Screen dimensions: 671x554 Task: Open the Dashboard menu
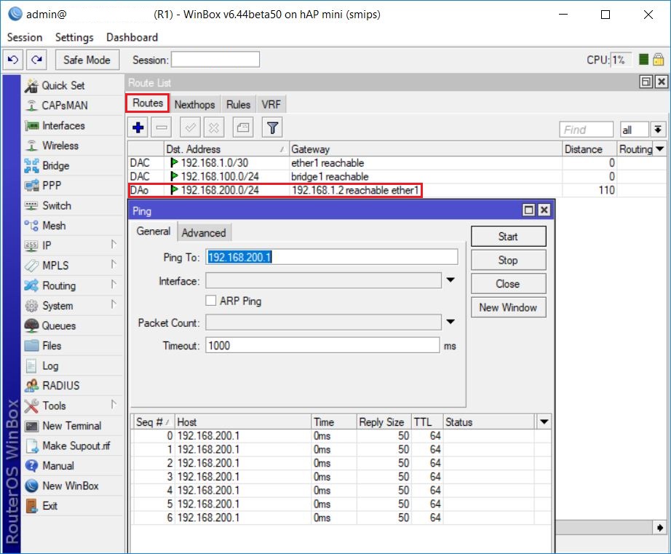tap(132, 37)
